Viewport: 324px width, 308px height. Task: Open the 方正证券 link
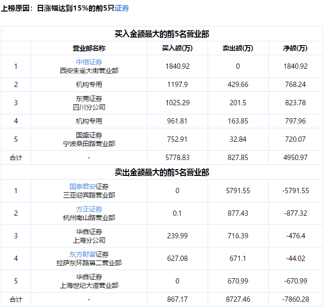(x=89, y=209)
